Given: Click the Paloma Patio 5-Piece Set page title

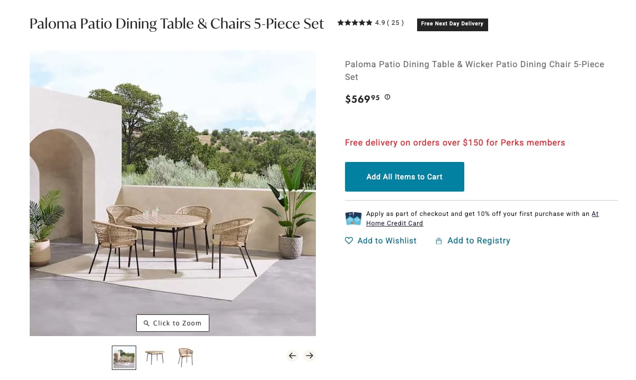Looking at the screenshot, I should (x=176, y=24).
